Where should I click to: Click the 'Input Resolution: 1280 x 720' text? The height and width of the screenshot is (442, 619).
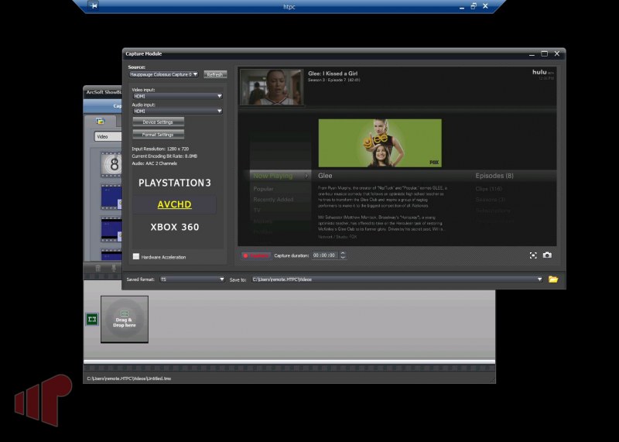[160, 149]
